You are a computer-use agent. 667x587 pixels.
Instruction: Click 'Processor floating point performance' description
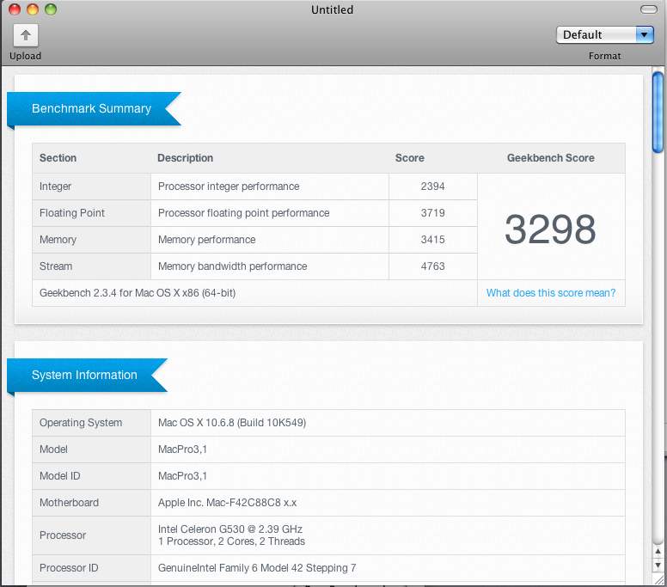(x=244, y=213)
